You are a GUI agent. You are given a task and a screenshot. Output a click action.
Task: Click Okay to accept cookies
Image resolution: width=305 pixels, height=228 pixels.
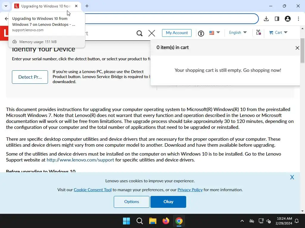(x=168, y=202)
